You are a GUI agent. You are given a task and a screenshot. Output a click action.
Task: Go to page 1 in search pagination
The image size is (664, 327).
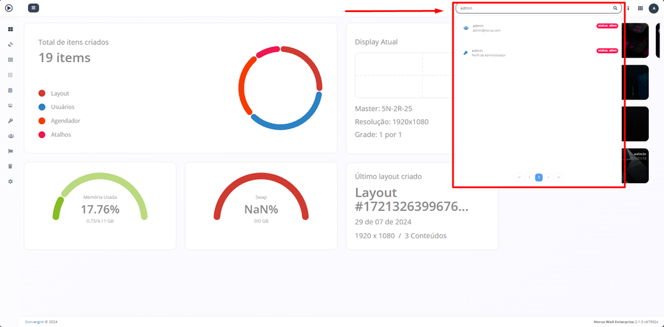539,177
